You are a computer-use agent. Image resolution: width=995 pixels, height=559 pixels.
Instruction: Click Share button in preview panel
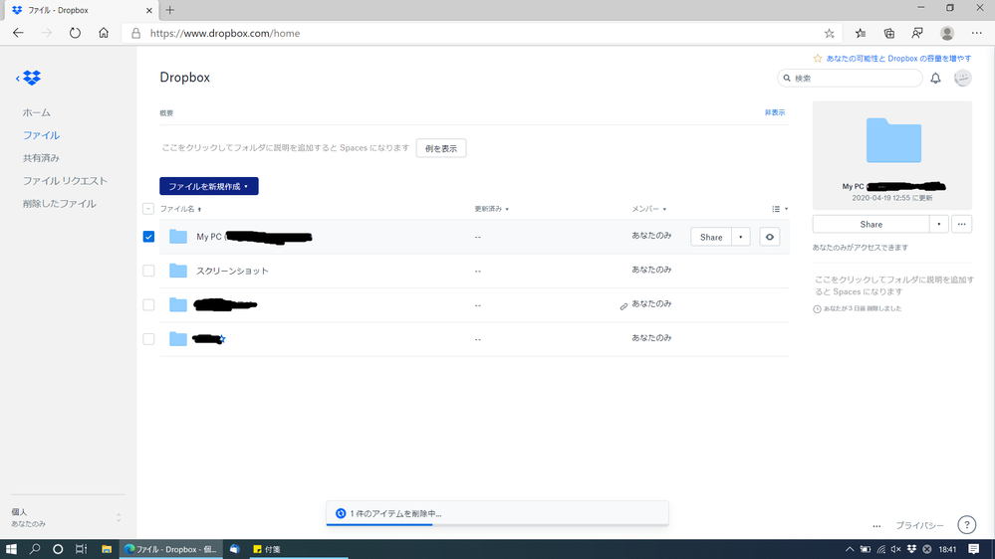point(871,224)
